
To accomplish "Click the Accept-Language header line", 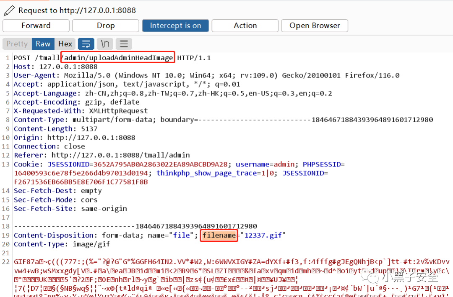I will pyautogui.click(x=173, y=93).
